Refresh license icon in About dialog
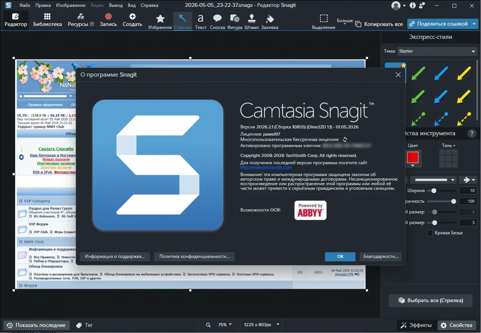The image size is (481, 333). [345, 139]
